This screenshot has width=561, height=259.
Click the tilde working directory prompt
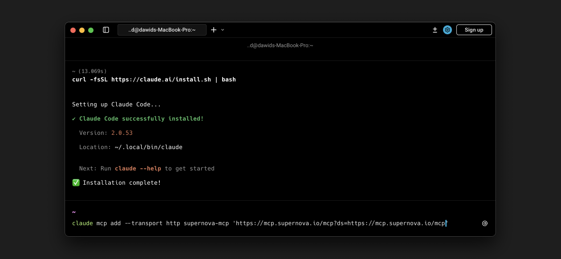[x=74, y=212]
